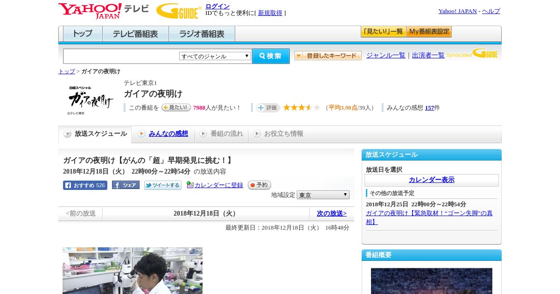Open the 「見たい!」一覧 button
The image size is (560, 294).
[x=383, y=32]
